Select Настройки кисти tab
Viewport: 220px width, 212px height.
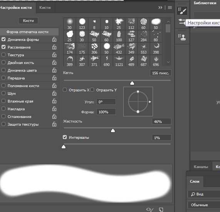16,8
